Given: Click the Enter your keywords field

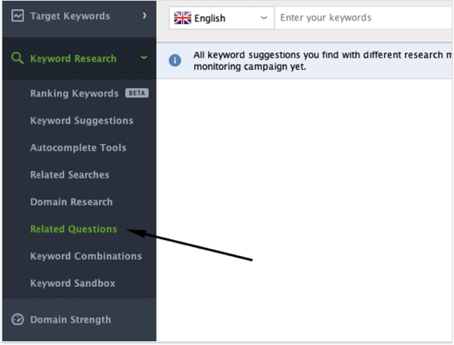Looking at the screenshot, I should 364,18.
